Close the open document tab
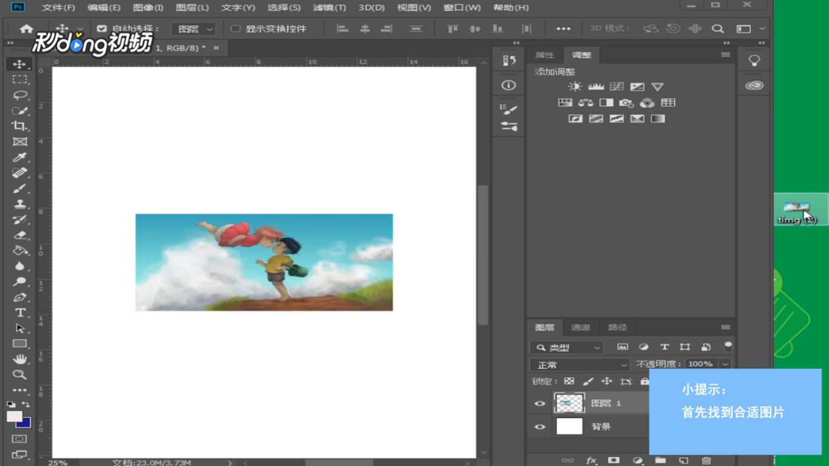The height and width of the screenshot is (466, 829). [x=217, y=47]
